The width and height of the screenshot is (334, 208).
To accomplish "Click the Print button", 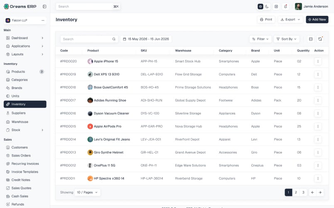I will 266,20.
